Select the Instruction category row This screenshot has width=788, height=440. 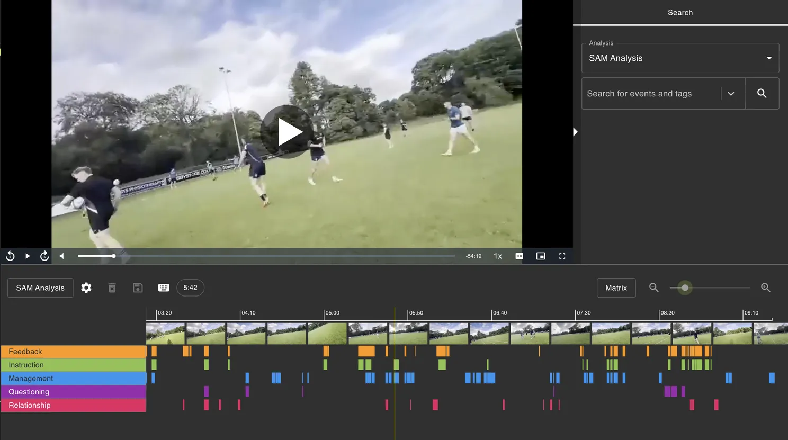point(74,365)
